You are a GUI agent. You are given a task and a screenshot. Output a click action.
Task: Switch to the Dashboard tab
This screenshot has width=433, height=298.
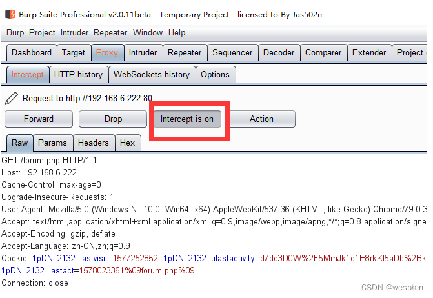[x=32, y=52]
